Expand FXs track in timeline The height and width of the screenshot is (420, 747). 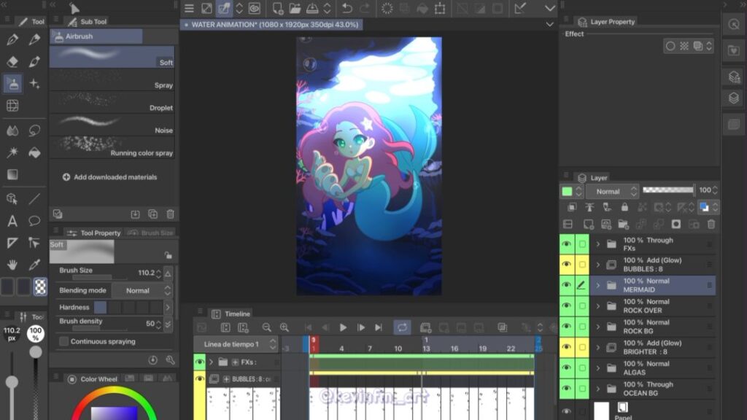[x=211, y=362]
